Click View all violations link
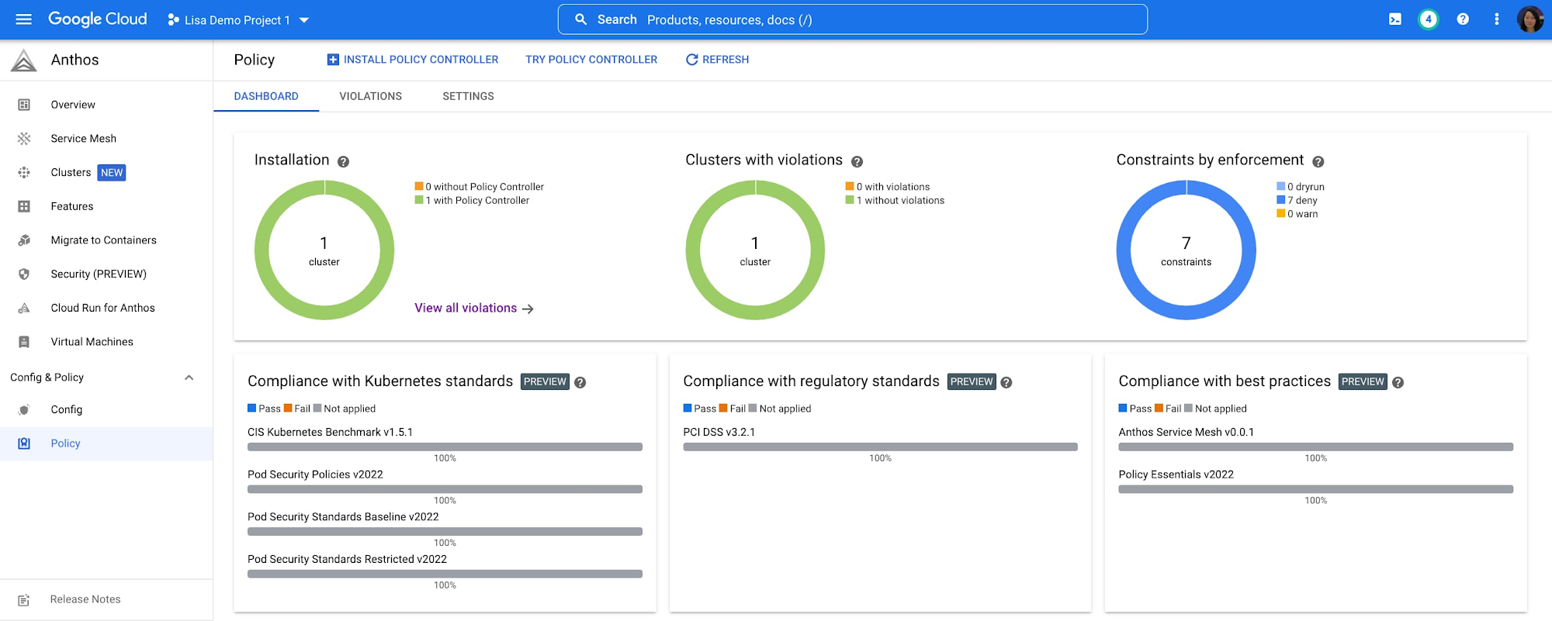 tap(473, 309)
